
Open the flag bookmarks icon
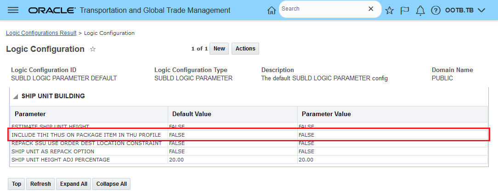(405, 10)
